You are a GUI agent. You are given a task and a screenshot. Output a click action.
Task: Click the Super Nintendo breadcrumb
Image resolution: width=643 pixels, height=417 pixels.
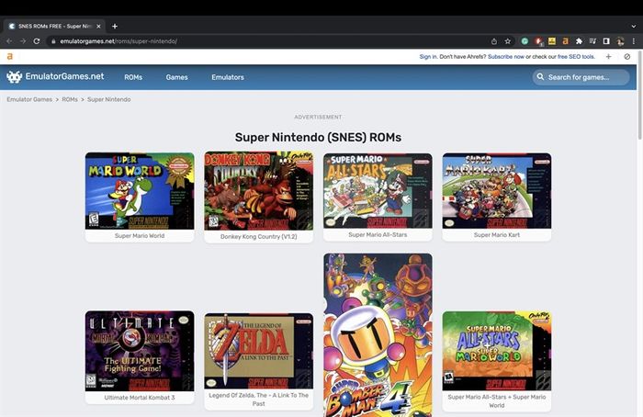point(109,99)
